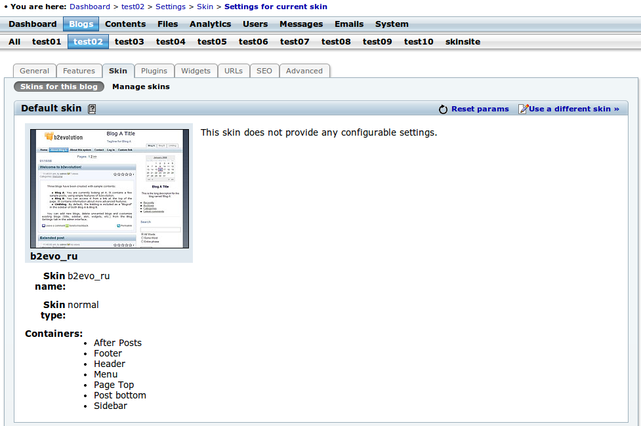Click the Dashboard breadcrumb link
Screen dimensions: 641x426
coord(89,7)
